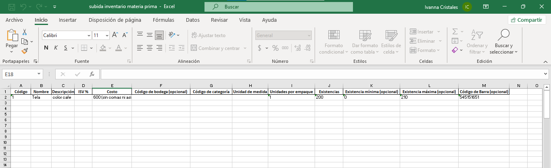
Task: Open Ordenar y filtrar menu
Action: (x=477, y=42)
